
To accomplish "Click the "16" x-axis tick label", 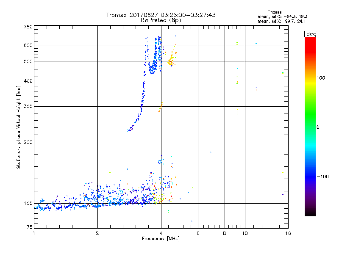I will point(288,233).
